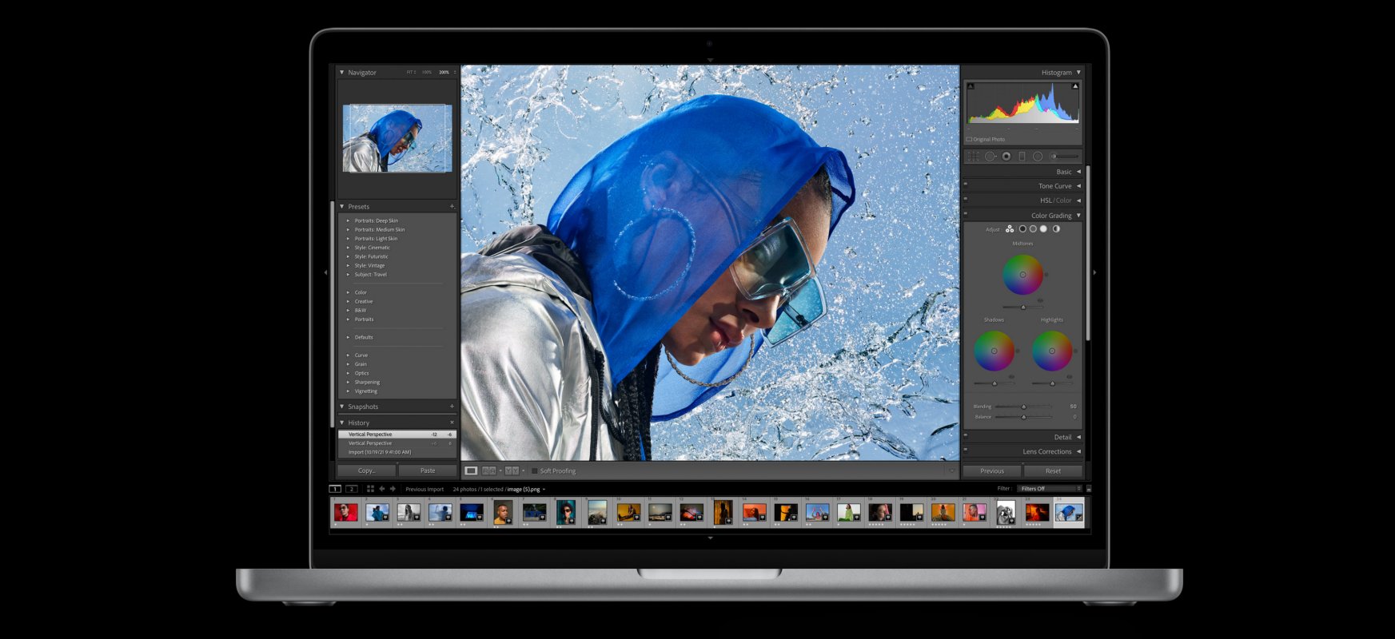Image resolution: width=1395 pixels, height=639 pixels.
Task: Toggle shadow clipping indicator in Histogram
Action: (x=971, y=85)
